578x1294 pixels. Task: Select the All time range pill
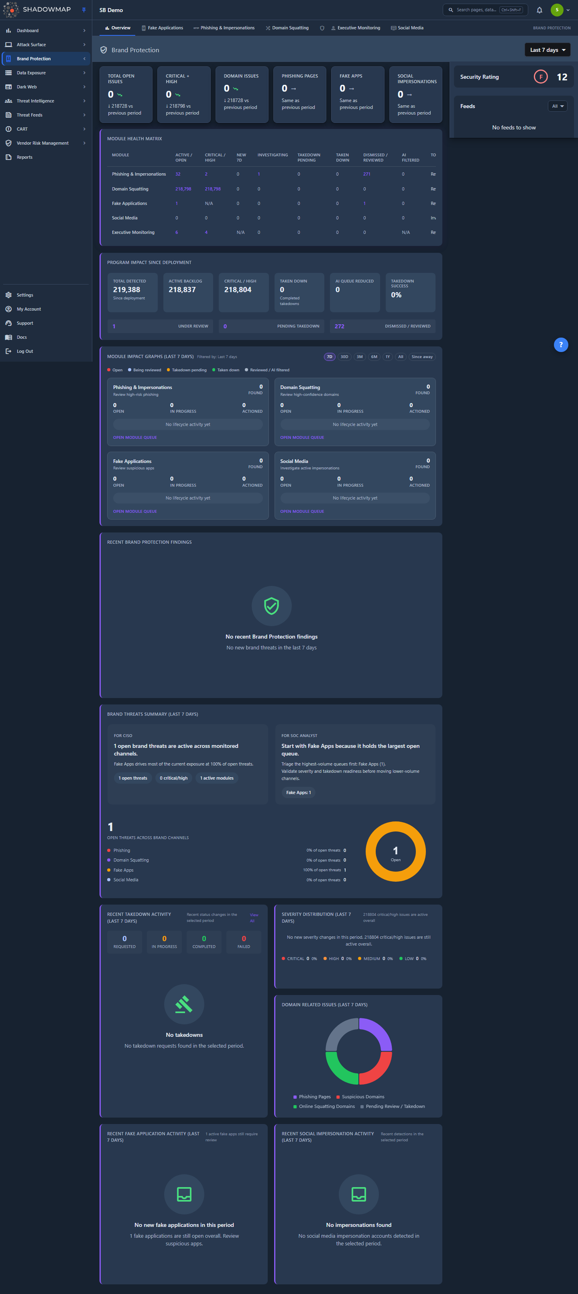[401, 357]
